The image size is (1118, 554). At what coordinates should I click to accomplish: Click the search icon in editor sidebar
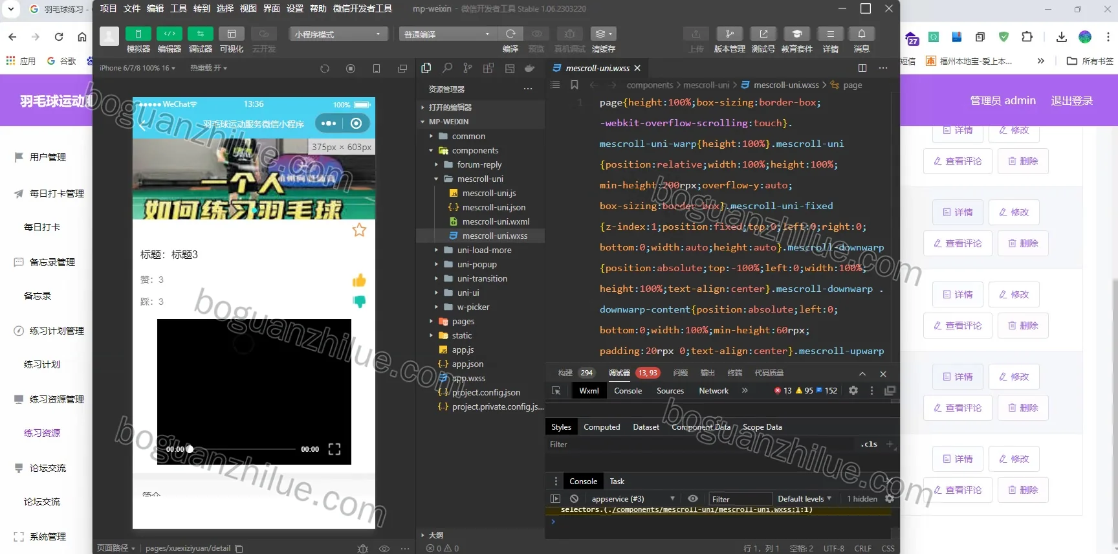coord(447,68)
